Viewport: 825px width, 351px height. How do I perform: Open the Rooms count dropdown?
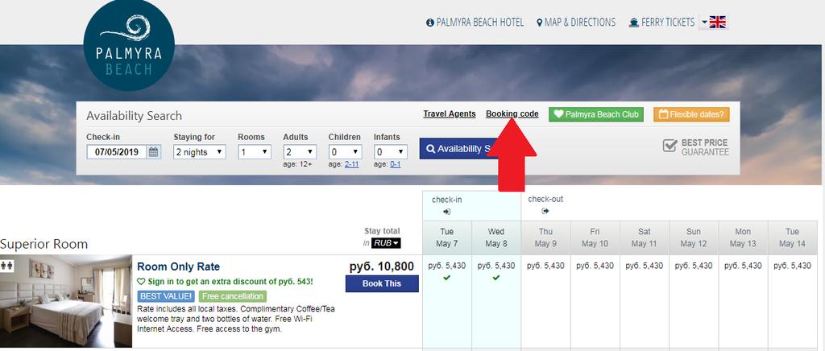tap(254, 151)
